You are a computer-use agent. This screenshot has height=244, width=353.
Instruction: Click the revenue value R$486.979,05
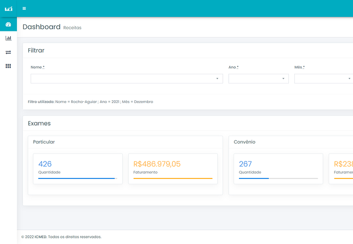click(157, 164)
